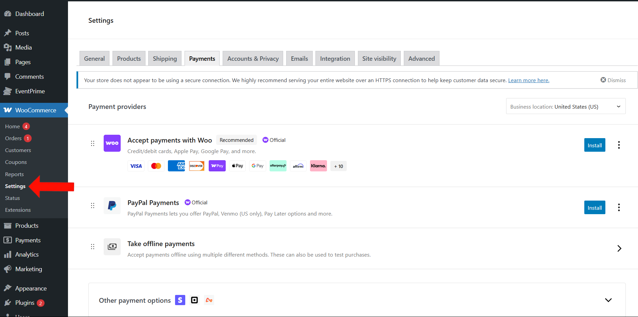Click the offline payments cash icon
638x317 pixels.
coord(112,247)
